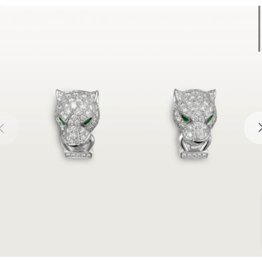Click the left panther earring
This screenshot has width=262, height=262.
[77, 124]
